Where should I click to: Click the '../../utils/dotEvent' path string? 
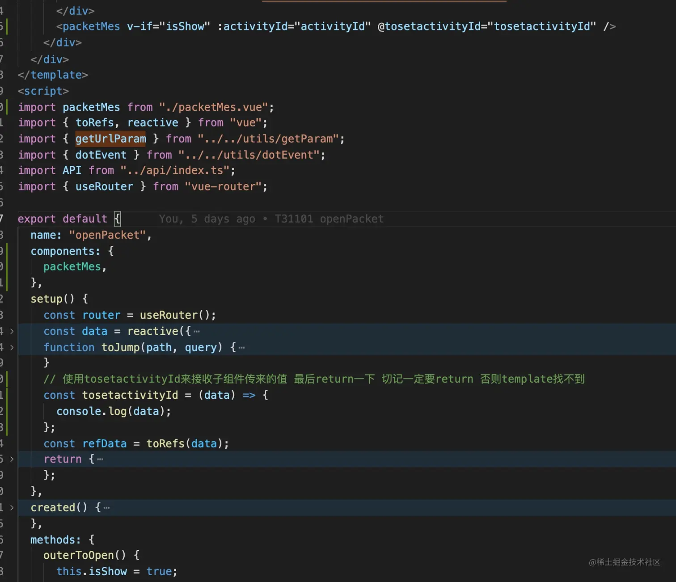pos(249,155)
